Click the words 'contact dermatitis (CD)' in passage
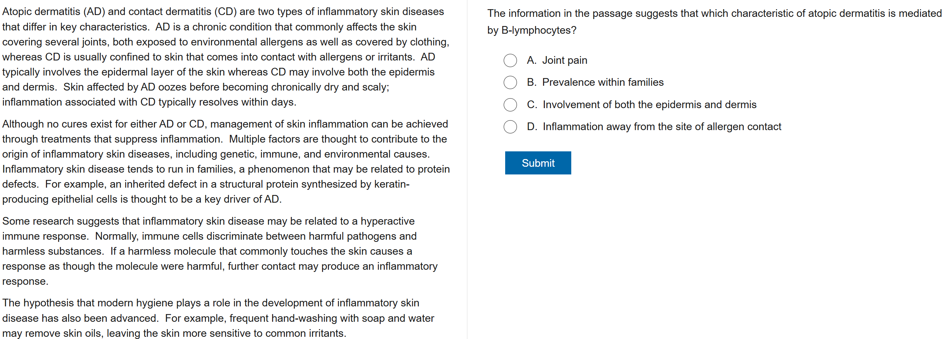 point(182,12)
